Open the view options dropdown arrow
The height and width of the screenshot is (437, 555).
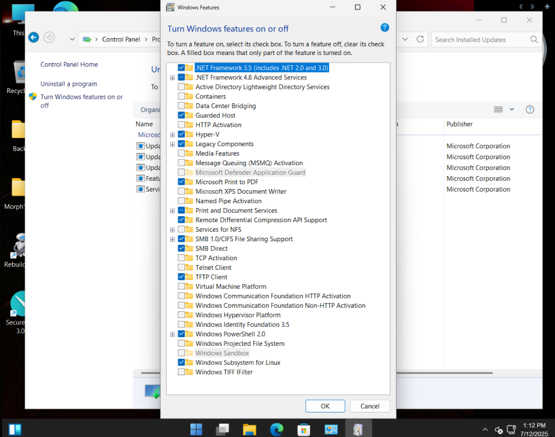pos(512,109)
